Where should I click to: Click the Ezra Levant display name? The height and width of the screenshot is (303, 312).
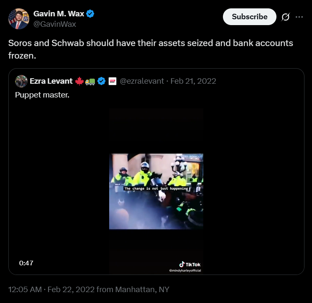[x=51, y=81]
